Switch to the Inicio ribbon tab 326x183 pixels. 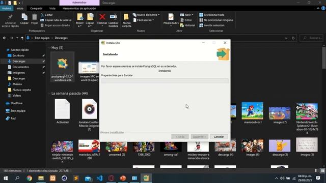click(20, 8)
